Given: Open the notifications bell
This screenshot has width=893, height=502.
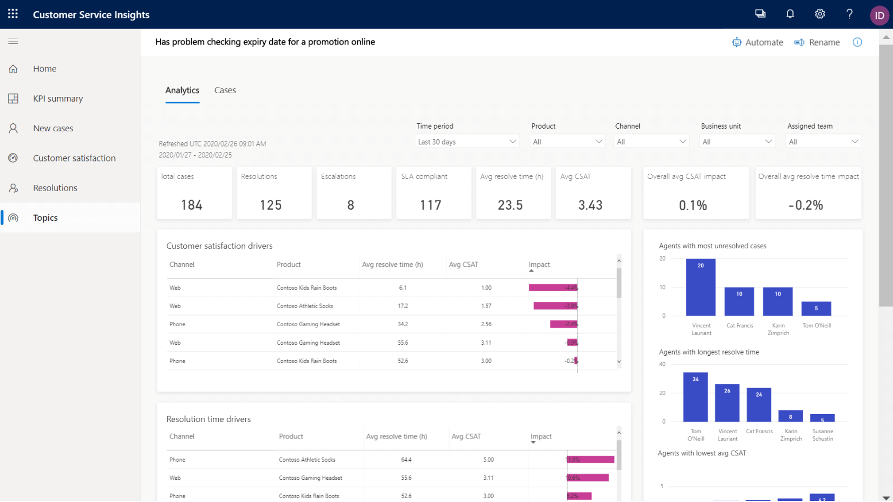Looking at the screenshot, I should click(x=790, y=14).
